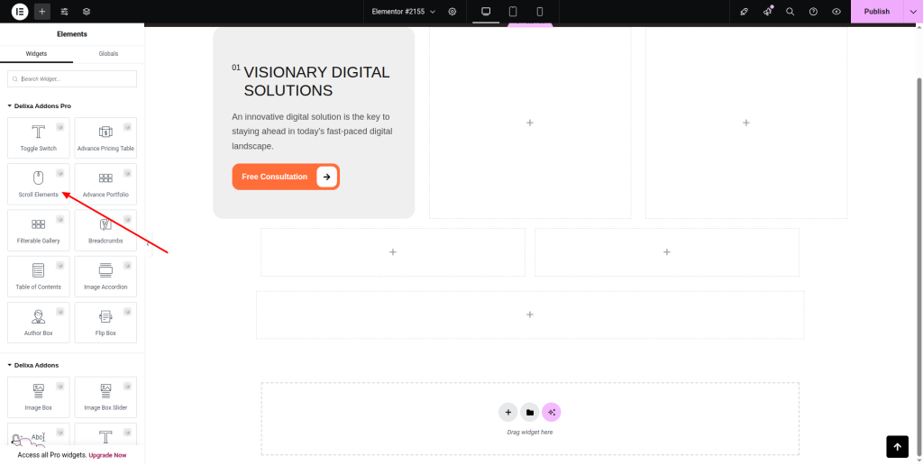Collapse the Elements panel with side chevron
Screen dimensions: 923x465
pos(147,244)
